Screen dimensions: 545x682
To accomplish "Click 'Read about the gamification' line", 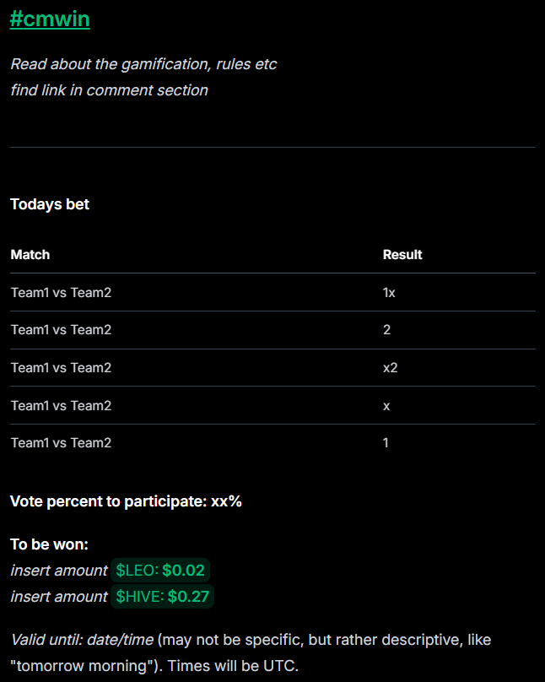I will click(x=144, y=64).
